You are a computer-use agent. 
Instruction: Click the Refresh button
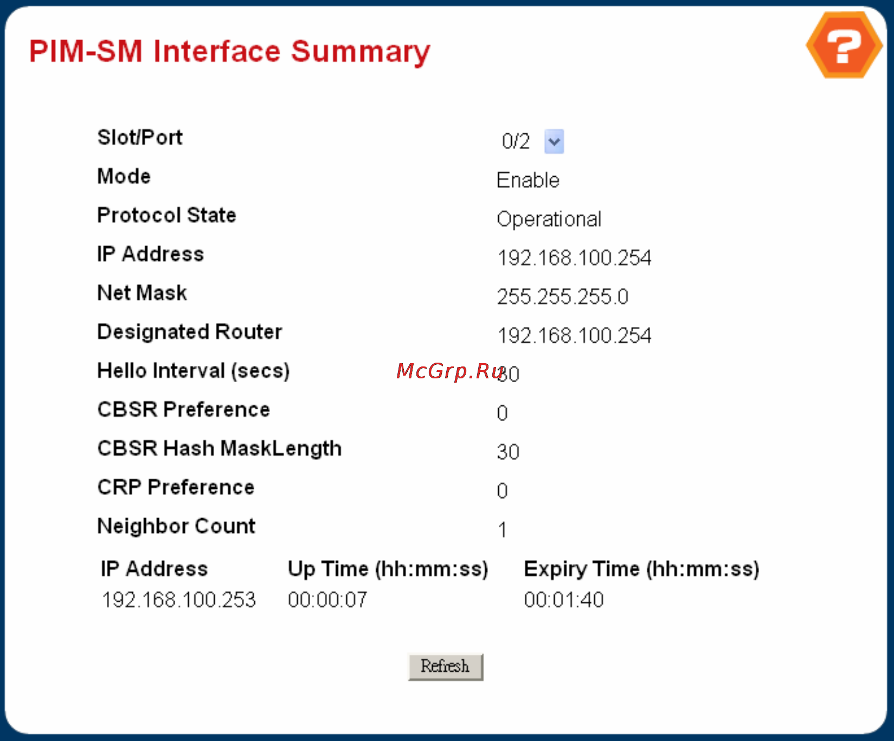pos(446,666)
